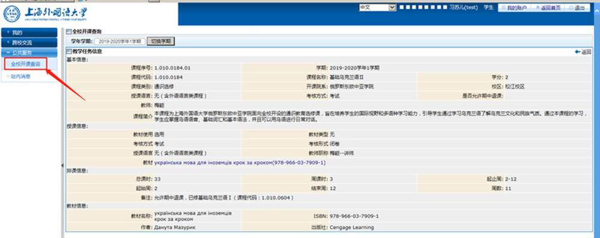Collapse the 公共服务 sidebar menu
Image resolution: width=600 pixels, height=238 pixels.
(29, 53)
